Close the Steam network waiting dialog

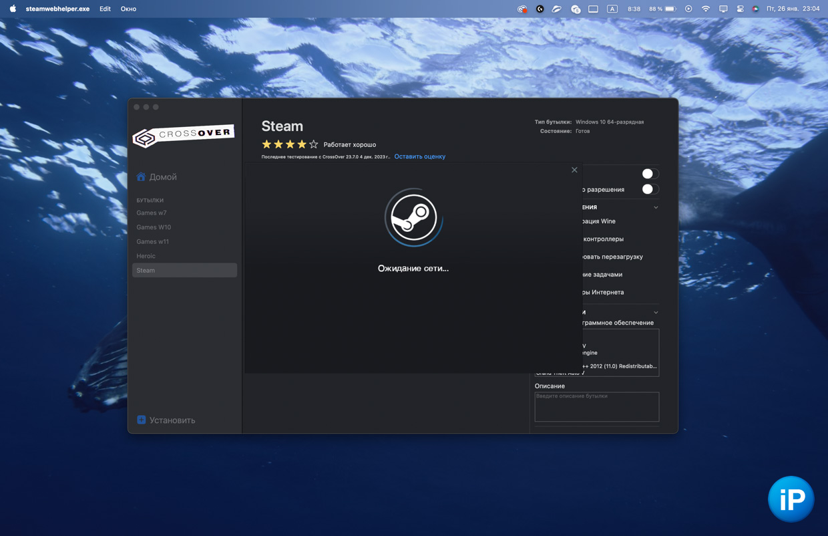[574, 170]
